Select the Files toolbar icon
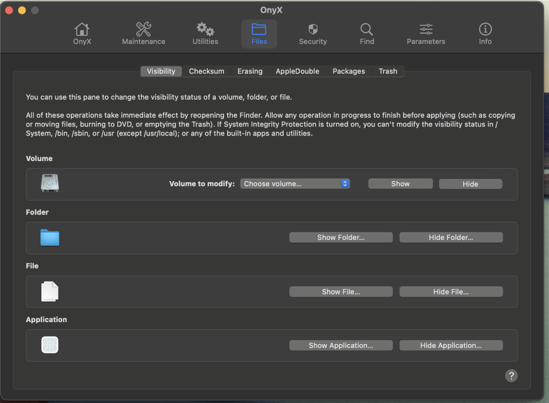Image resolution: width=549 pixels, height=403 pixels. click(259, 34)
